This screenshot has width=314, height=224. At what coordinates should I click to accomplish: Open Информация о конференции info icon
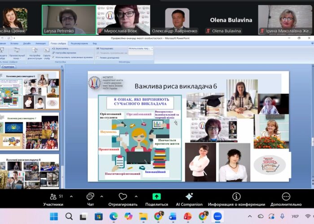[x=236, y=197]
